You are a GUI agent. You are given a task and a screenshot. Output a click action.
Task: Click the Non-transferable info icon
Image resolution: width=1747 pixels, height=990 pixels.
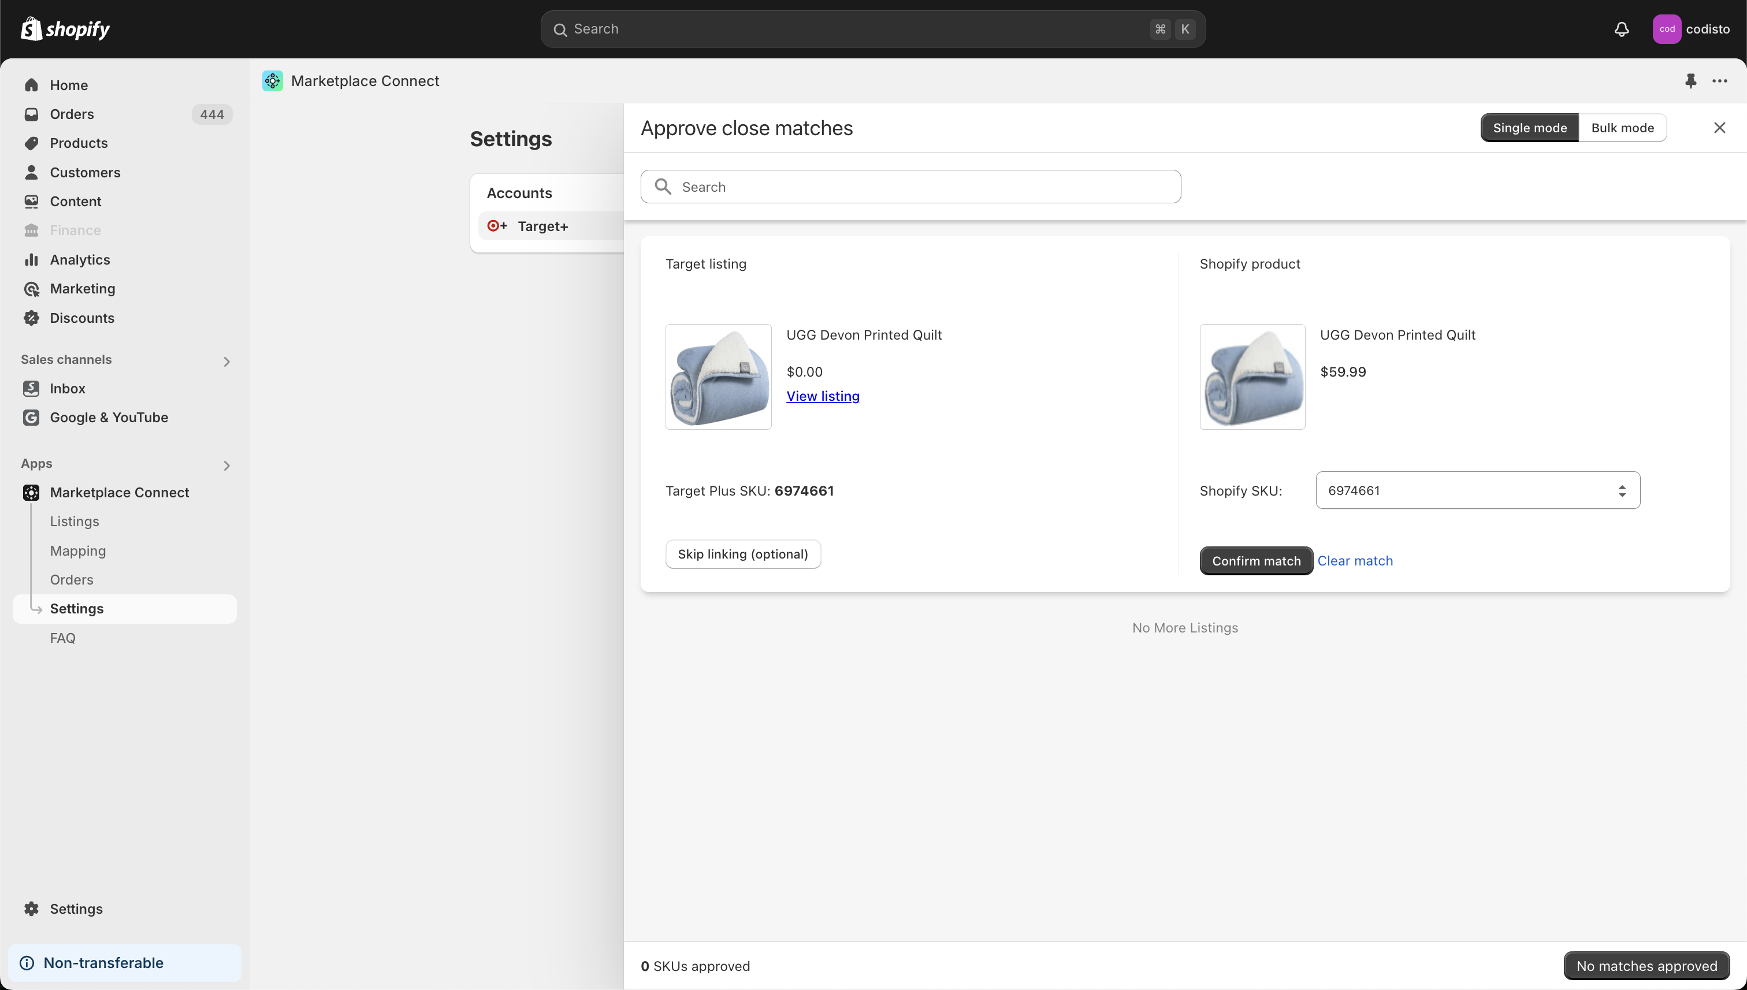point(27,963)
